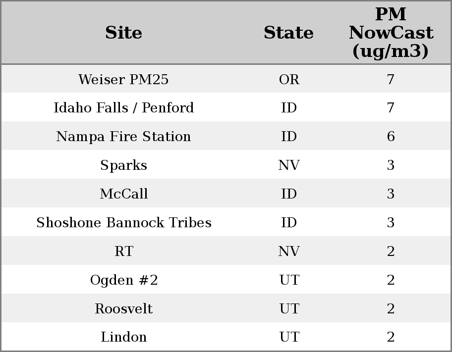Select the NowCast value 6 for Nampa
The height and width of the screenshot is (352, 452).
pos(391,137)
